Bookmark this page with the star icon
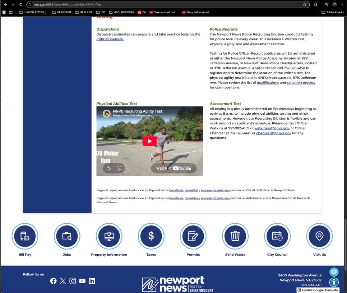 [x=305, y=4]
